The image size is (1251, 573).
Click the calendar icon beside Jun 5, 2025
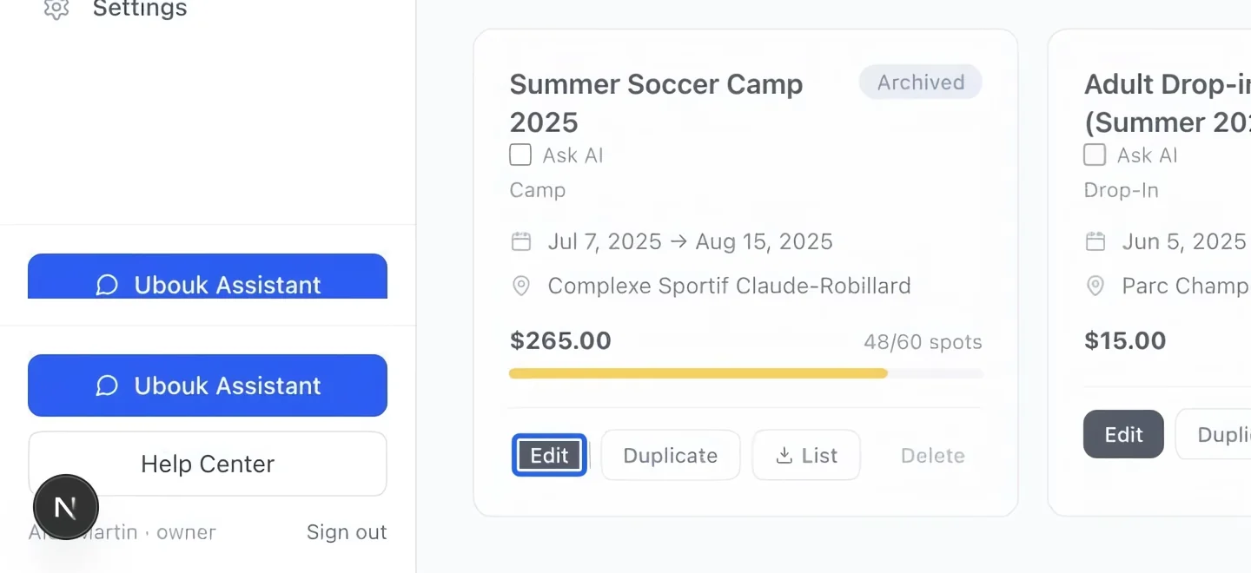pyautogui.click(x=1095, y=241)
